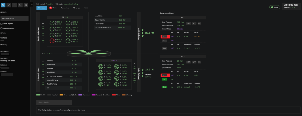Click the red alarmed exhaust fan icon
302x116 pixels.
pyautogui.click(x=52, y=41)
